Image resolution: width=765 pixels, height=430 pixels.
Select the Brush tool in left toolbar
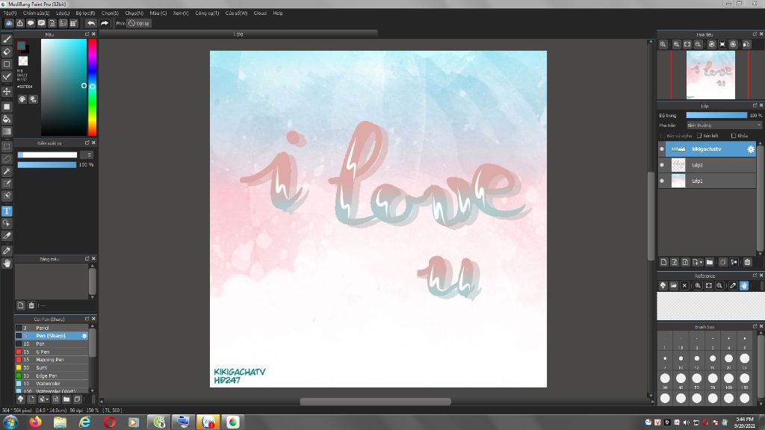7,40
